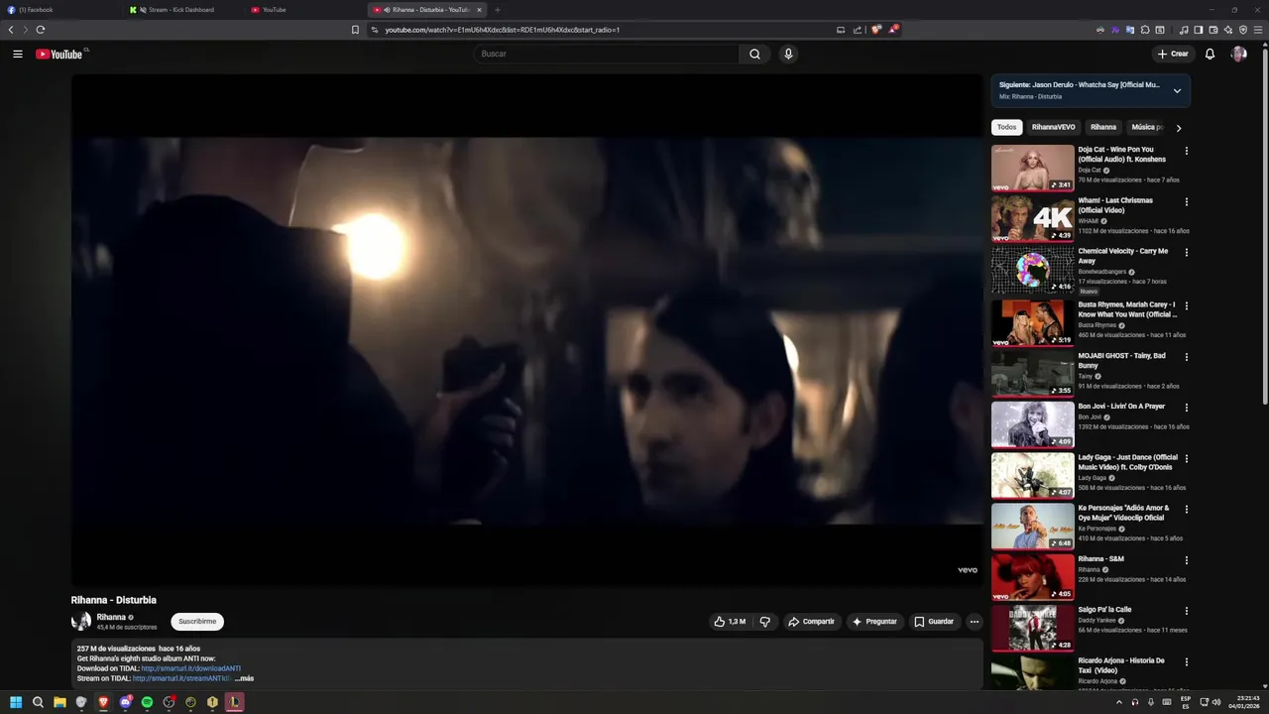
Task: Click the Compartir share button
Action: coord(811,622)
